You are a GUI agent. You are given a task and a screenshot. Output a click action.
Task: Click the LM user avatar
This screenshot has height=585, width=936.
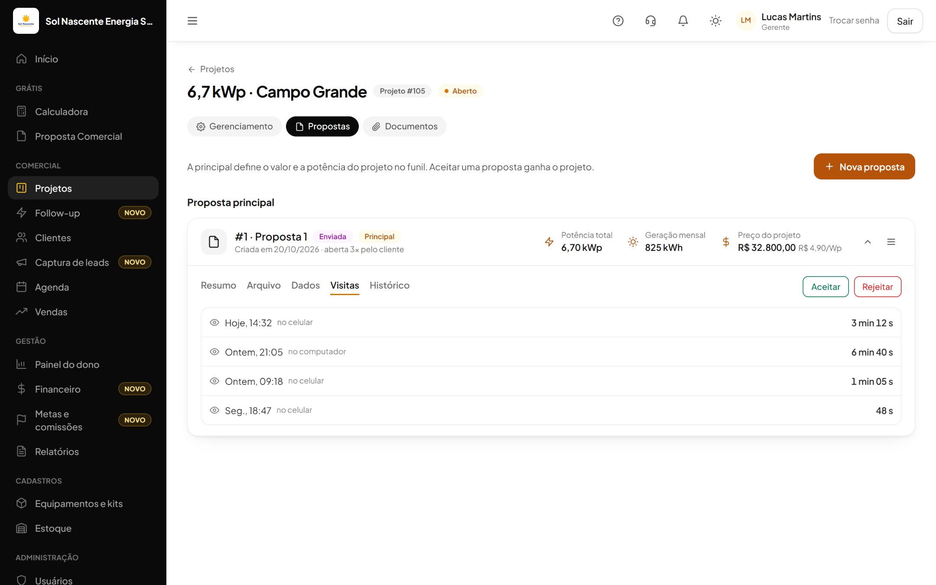[x=746, y=21]
